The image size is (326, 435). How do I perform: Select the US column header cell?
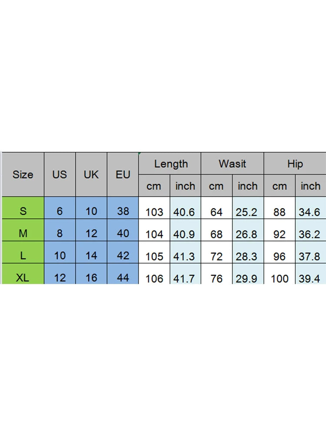60,174
